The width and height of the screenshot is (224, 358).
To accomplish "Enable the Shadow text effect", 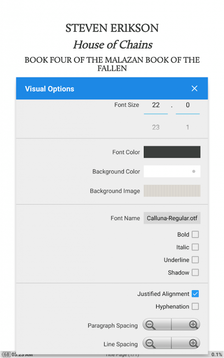I will coord(195,272).
